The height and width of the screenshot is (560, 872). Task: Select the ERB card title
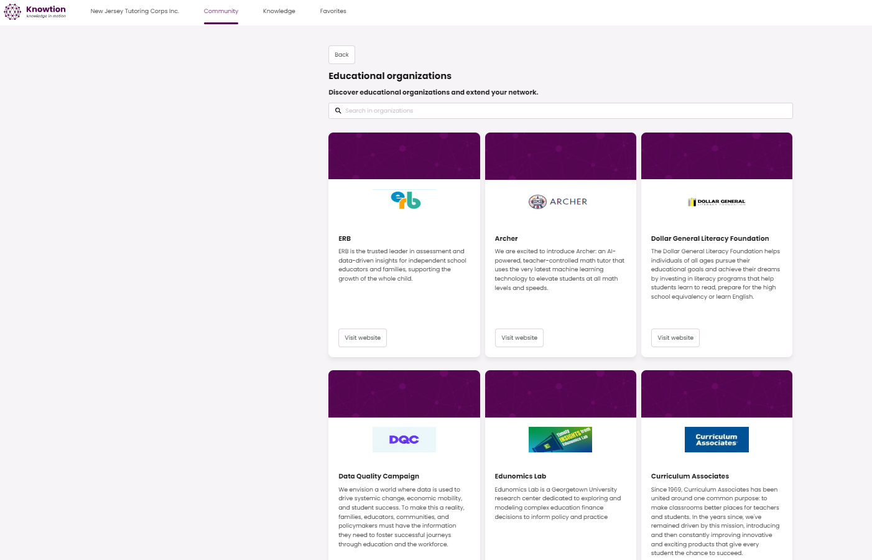coord(345,239)
